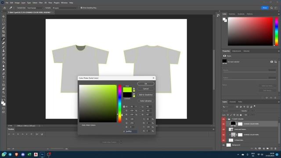This screenshot has height=158, width=281.
Task: Click OK in the Color Picker
Action: (146, 84)
